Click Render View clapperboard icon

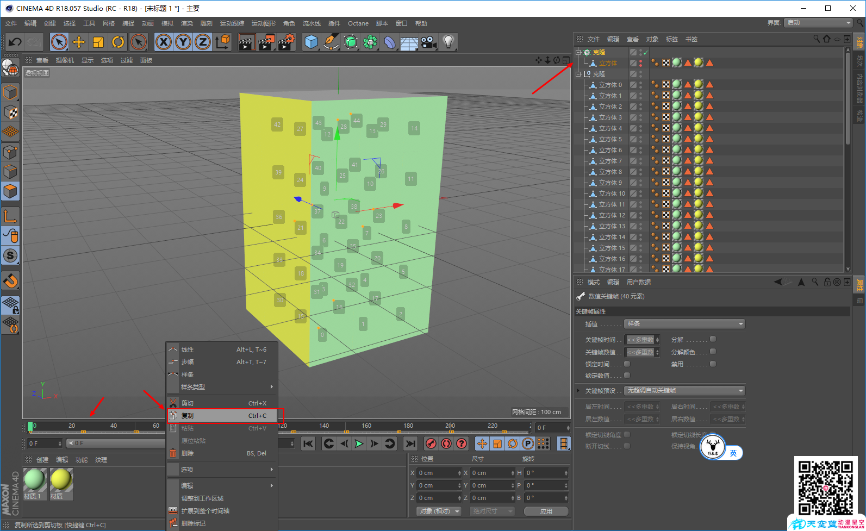[247, 42]
